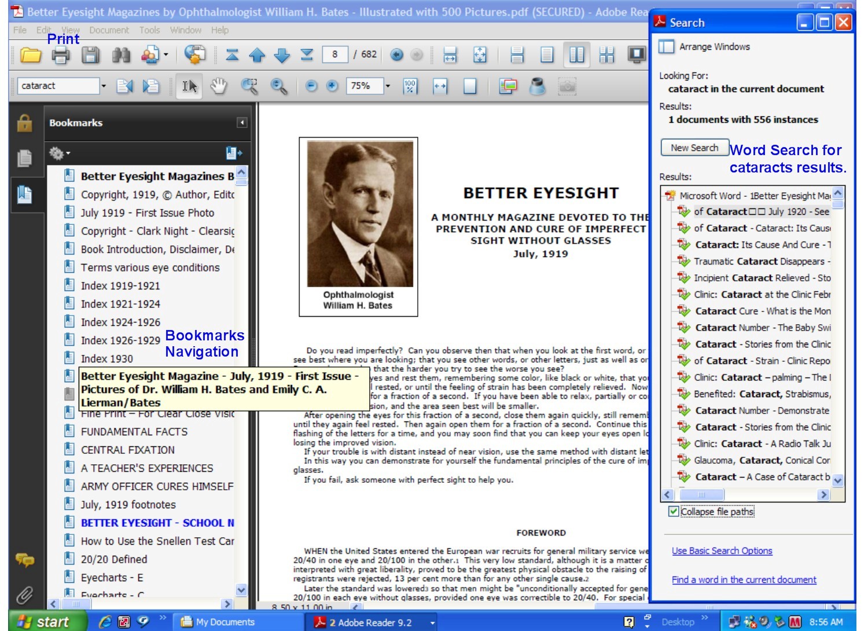Switch to two-up page display icon
The image size is (868, 631).
point(576,55)
